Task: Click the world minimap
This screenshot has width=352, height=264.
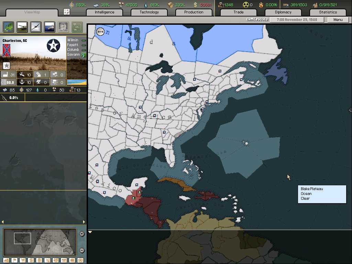Action: click(x=40, y=242)
